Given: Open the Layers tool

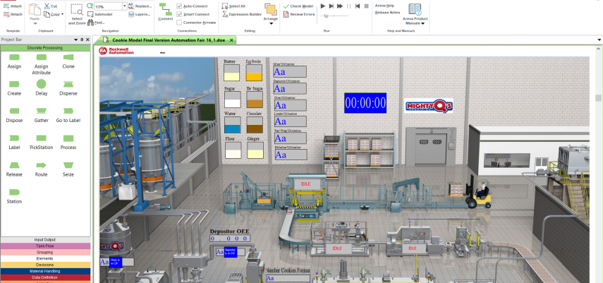Looking at the screenshot, I should [139, 14].
